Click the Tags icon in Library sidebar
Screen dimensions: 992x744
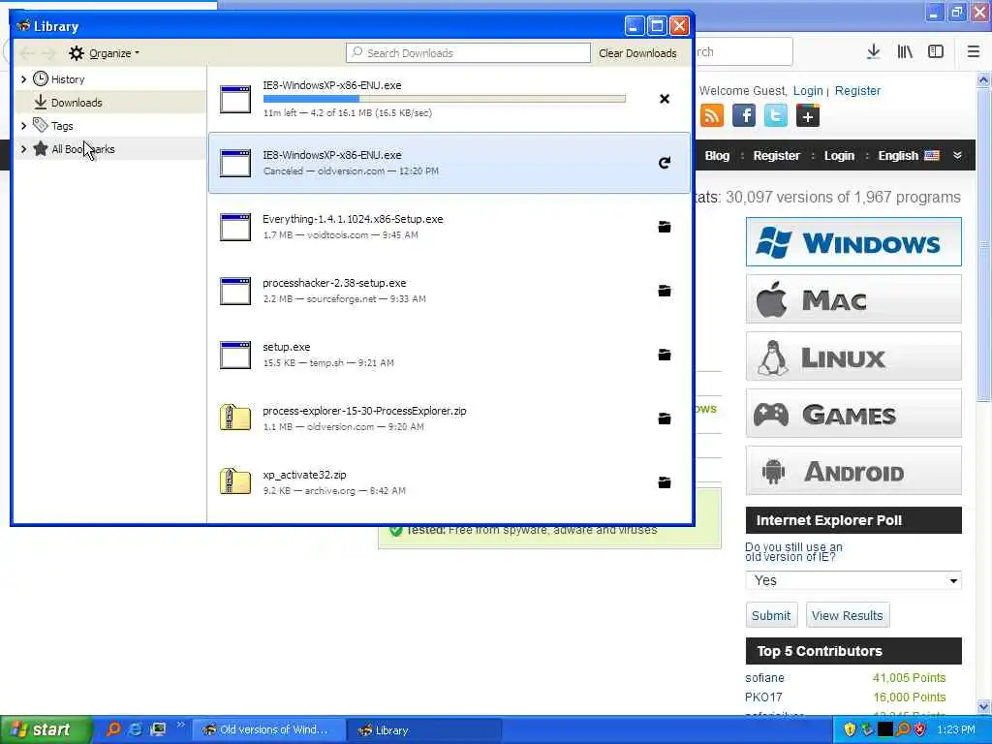(x=41, y=125)
